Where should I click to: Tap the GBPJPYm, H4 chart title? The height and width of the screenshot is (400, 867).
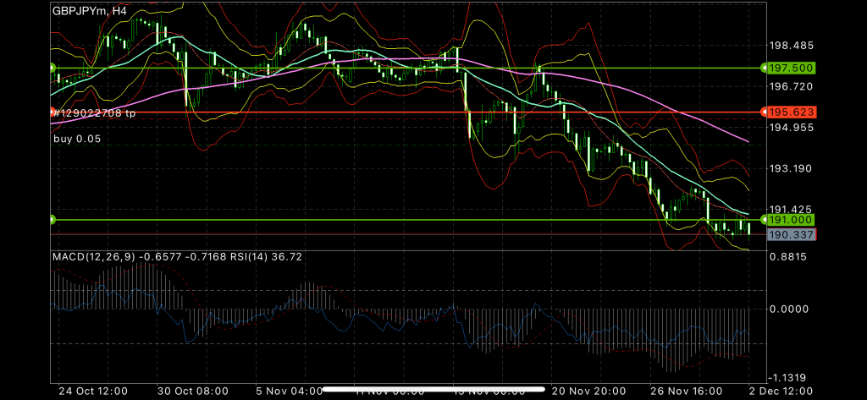click(90, 11)
